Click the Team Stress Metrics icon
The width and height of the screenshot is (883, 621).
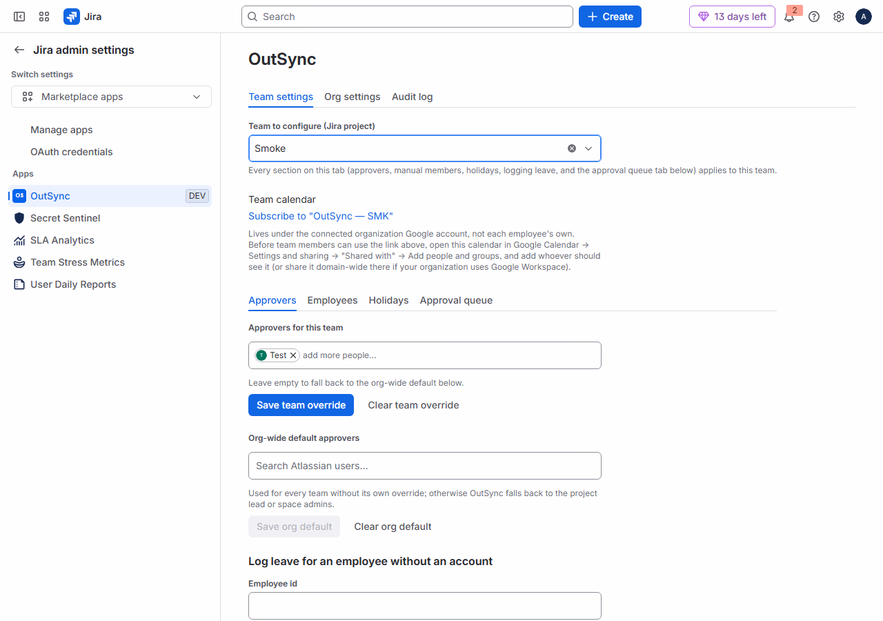pyautogui.click(x=19, y=262)
